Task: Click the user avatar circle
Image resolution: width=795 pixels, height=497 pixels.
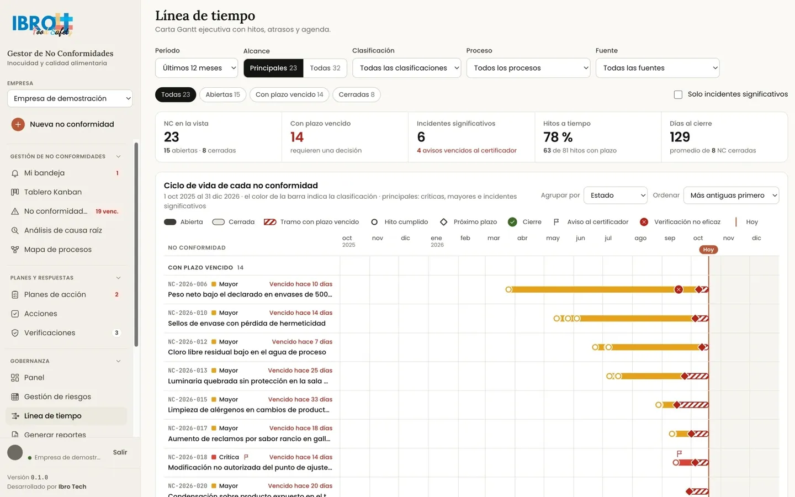Action: point(15,453)
